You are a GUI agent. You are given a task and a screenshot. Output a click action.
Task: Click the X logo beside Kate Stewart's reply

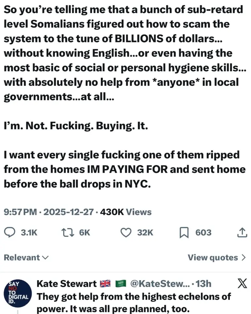coord(242,284)
